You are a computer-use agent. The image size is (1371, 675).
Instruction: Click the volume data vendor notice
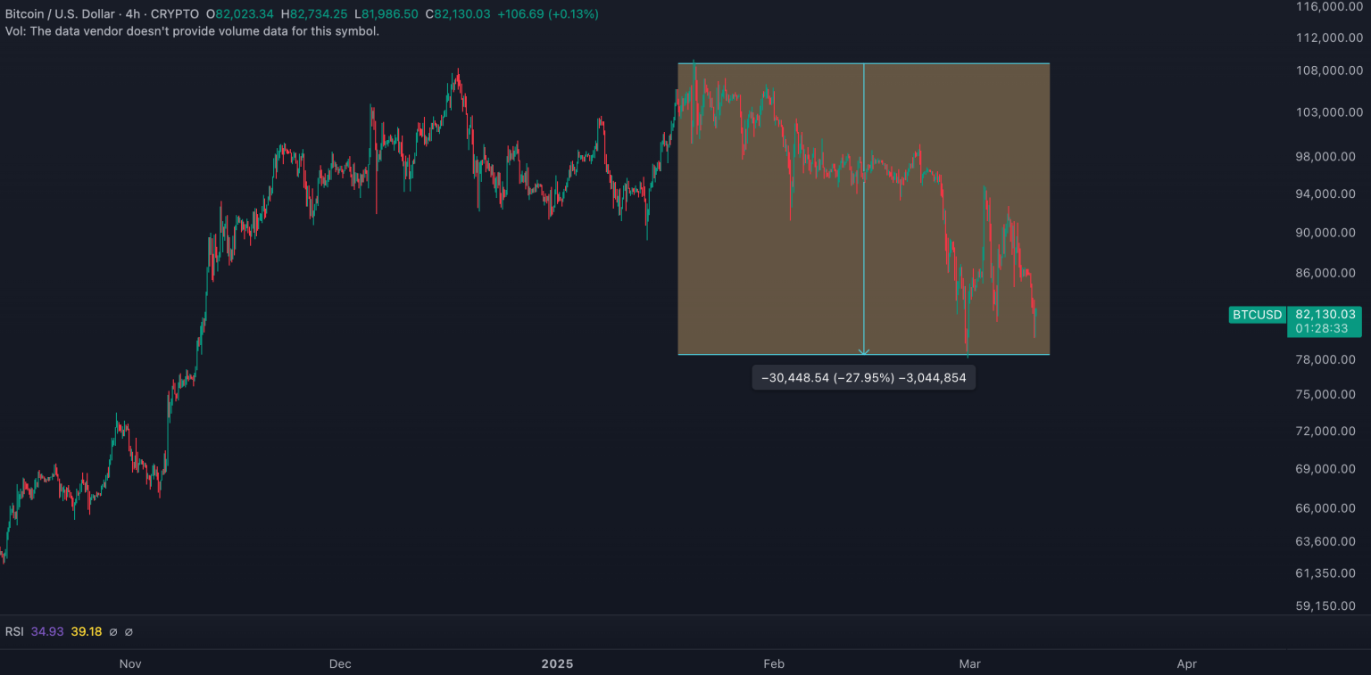click(x=192, y=31)
